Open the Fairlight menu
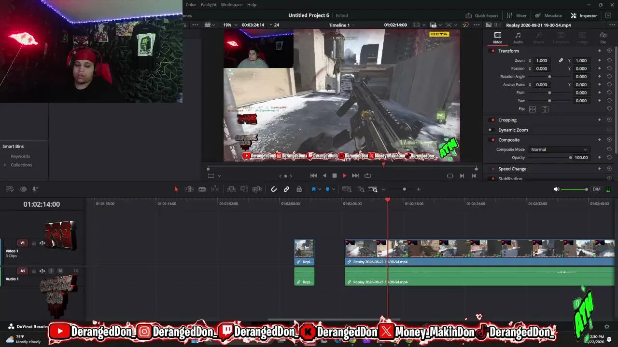The width and height of the screenshot is (618, 347). coord(209,5)
